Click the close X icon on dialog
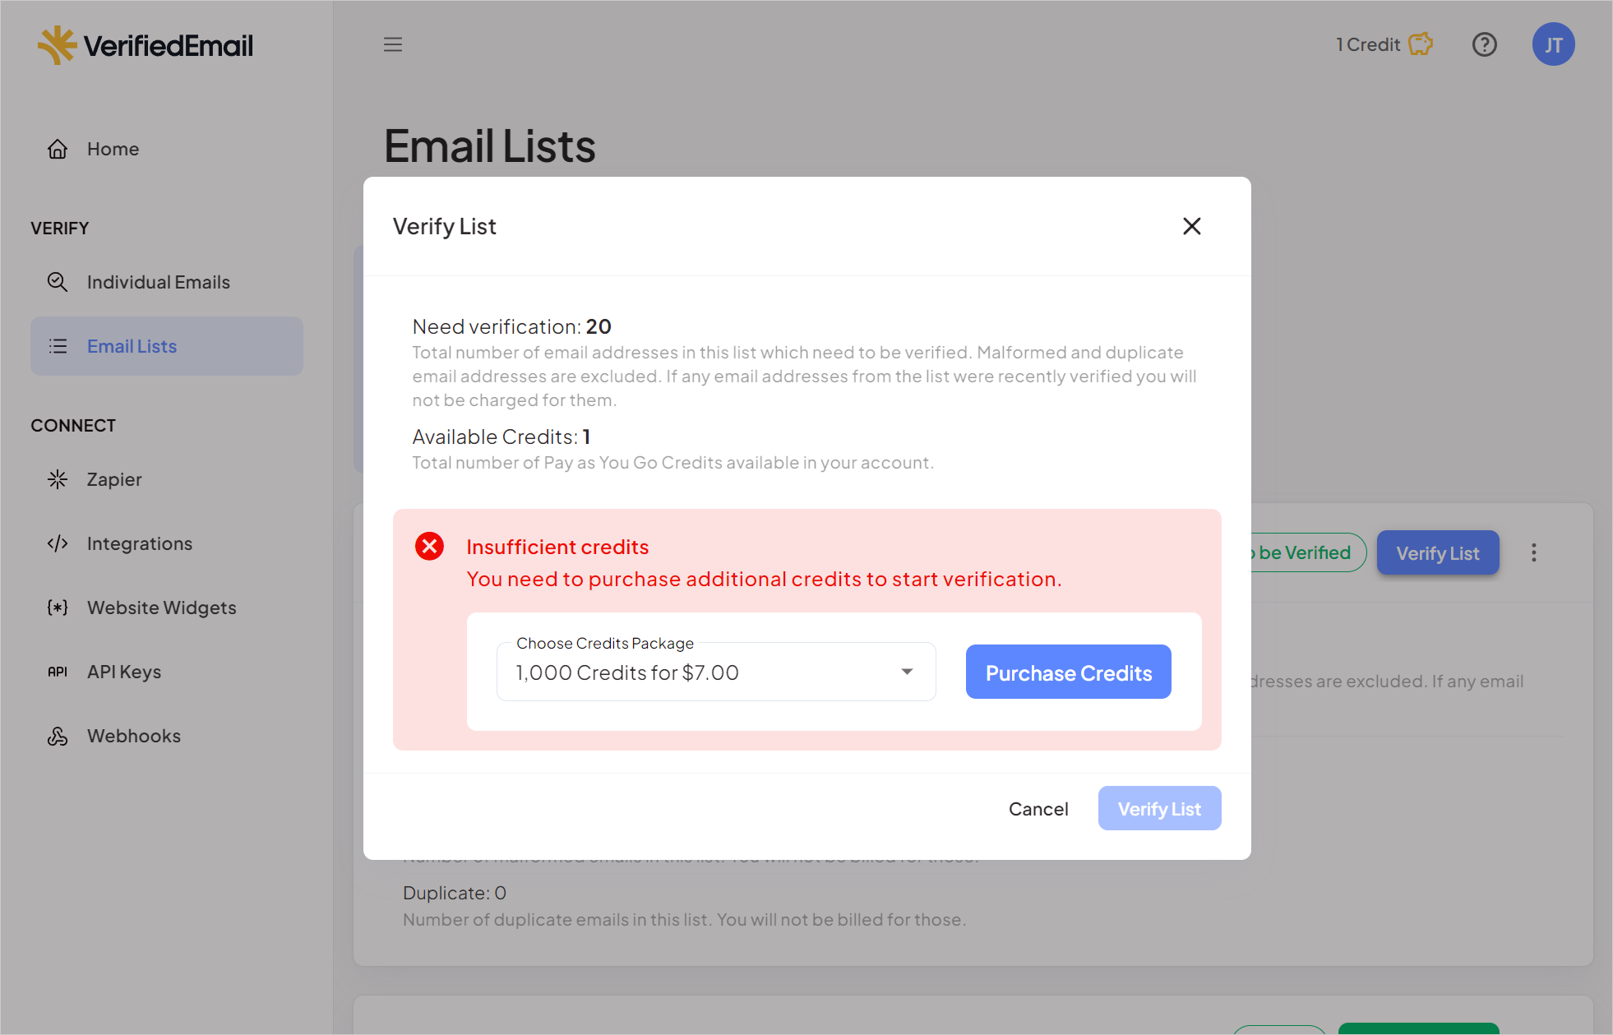Viewport: 1613px width, 1035px height. point(1192,226)
